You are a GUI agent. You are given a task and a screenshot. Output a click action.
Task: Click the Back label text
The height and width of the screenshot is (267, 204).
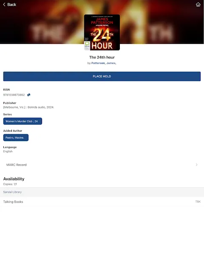(x=12, y=5)
